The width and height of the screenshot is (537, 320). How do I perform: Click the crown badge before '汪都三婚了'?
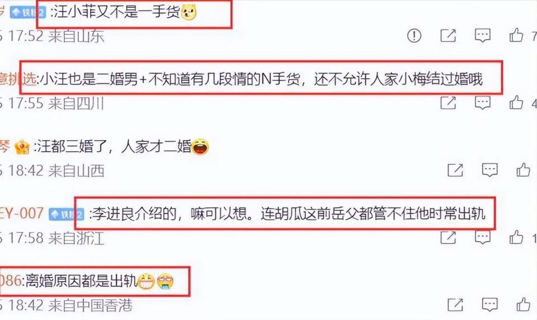[x=22, y=147]
